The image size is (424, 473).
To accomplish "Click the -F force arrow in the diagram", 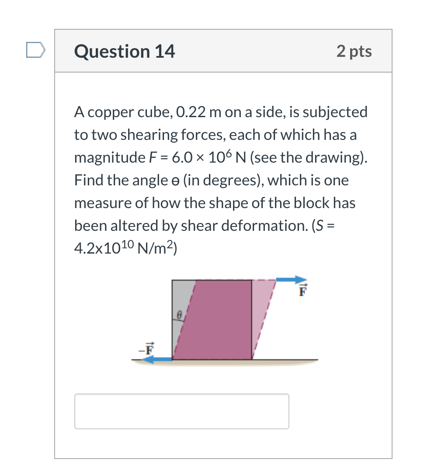I will (155, 358).
